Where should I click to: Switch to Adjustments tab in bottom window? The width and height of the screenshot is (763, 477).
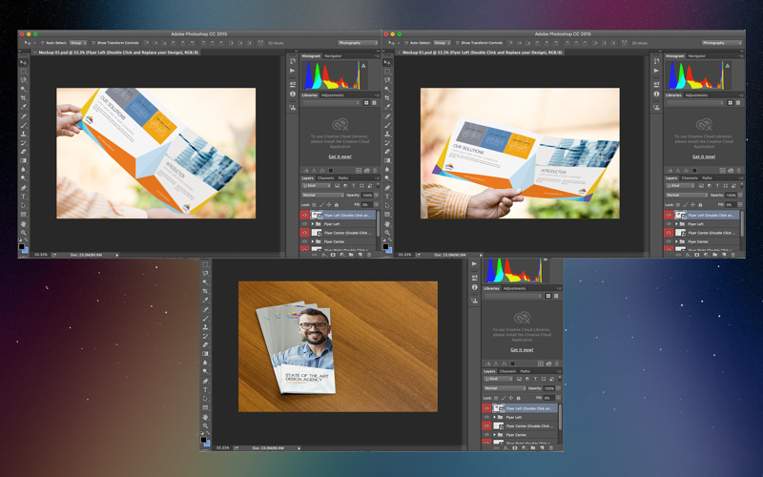(x=514, y=289)
